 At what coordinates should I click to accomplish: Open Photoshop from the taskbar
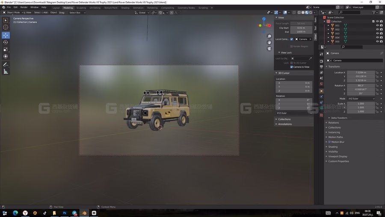point(65,213)
